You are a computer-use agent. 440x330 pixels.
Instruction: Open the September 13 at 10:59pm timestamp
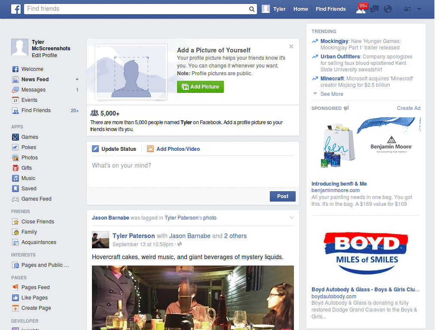[x=143, y=244]
